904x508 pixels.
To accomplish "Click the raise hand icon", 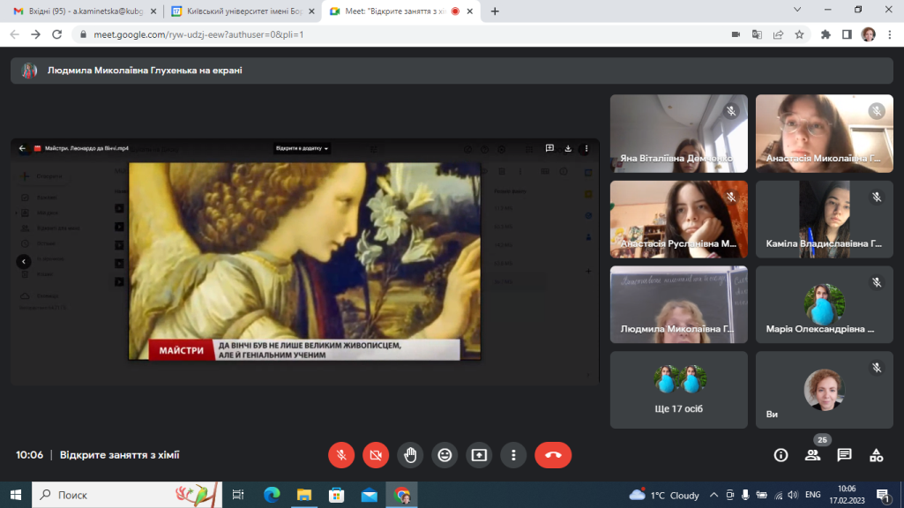I will (410, 455).
